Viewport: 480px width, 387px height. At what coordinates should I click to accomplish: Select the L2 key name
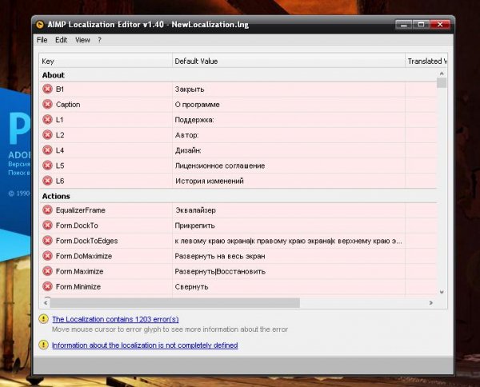tap(60, 135)
